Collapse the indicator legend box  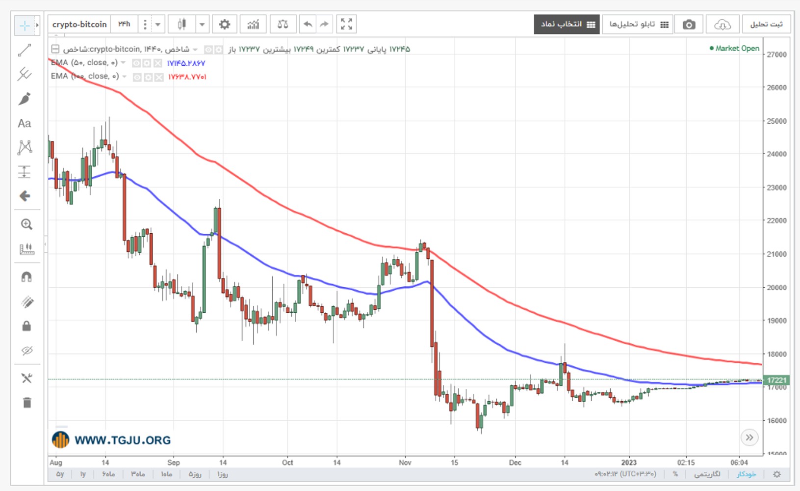click(55, 49)
